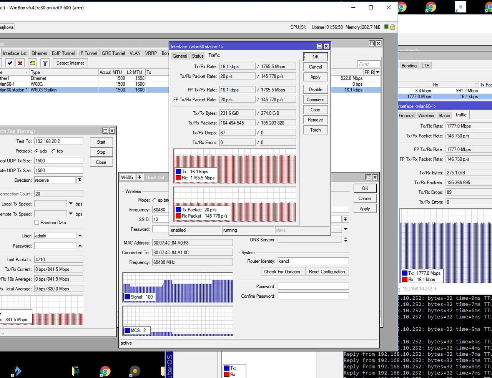Click Copy button in wlan60-station-1 dialog
Image resolution: width=492 pixels, height=378 pixels.
(x=315, y=110)
